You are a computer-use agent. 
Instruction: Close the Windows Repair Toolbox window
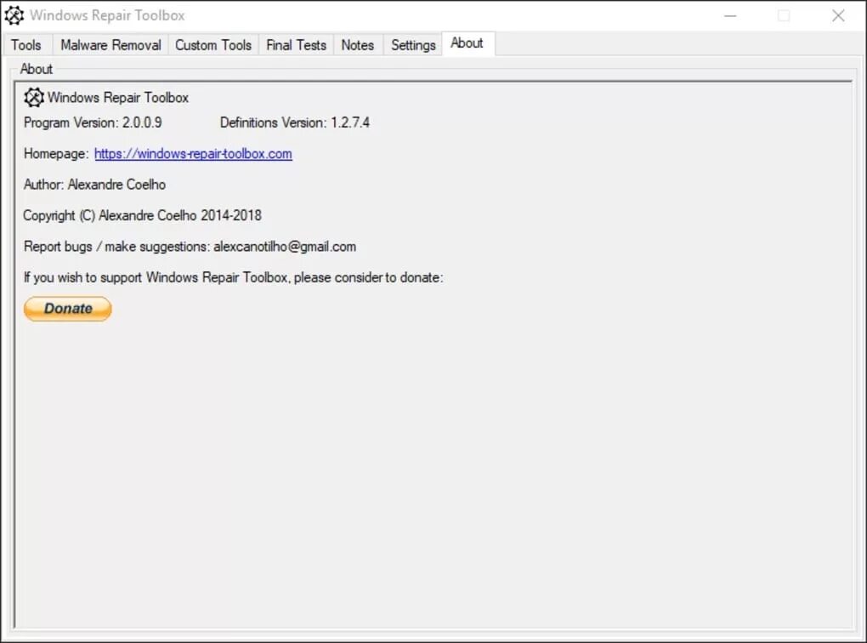click(x=838, y=15)
